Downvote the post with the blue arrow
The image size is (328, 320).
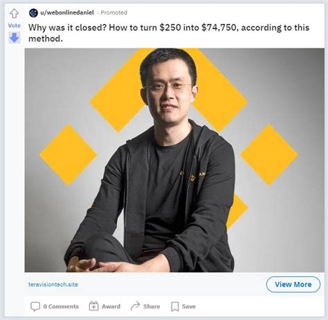coord(15,37)
